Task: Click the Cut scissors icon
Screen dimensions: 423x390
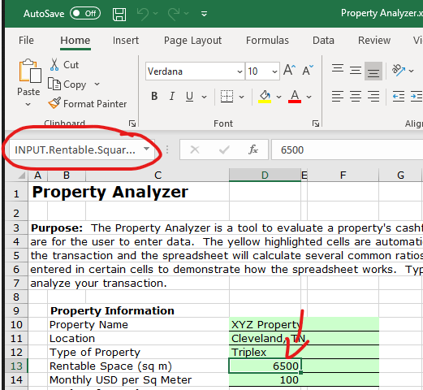Action: point(54,65)
